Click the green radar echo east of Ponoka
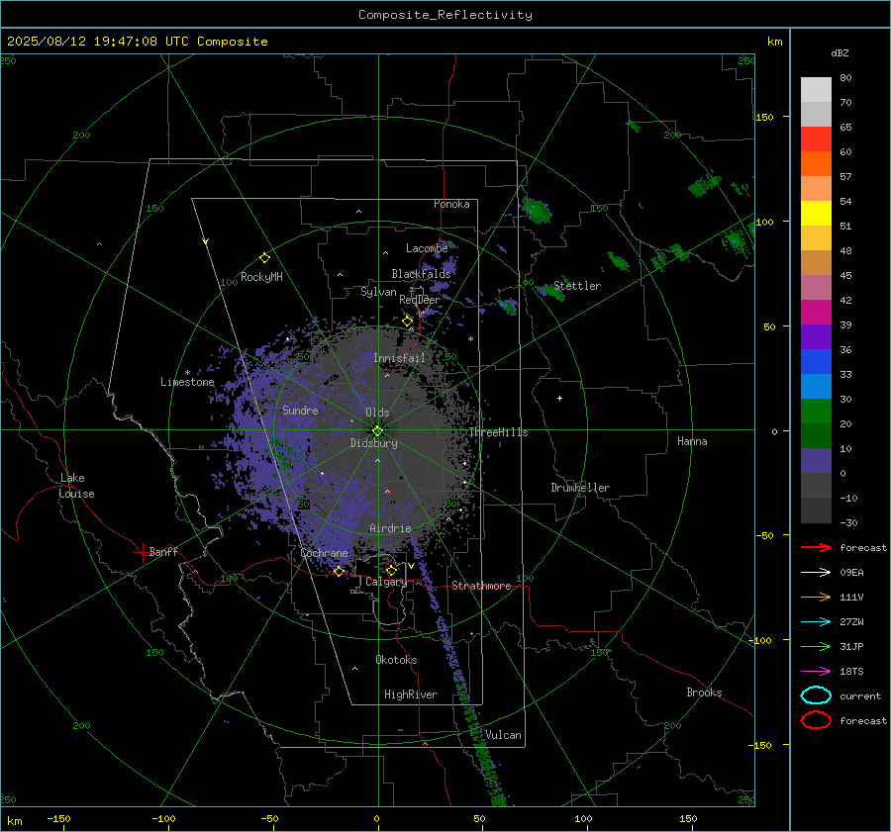This screenshot has height=832, width=891. click(536, 210)
